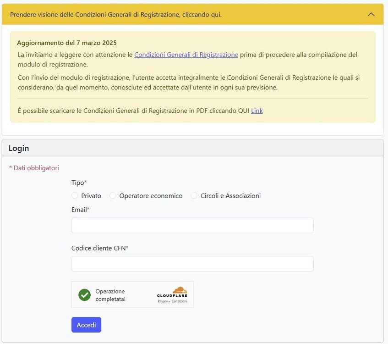Screen dimensions: 388x344
Task: Collapse the yellow notice with the chevron icon
Action: pyautogui.click(x=371, y=14)
